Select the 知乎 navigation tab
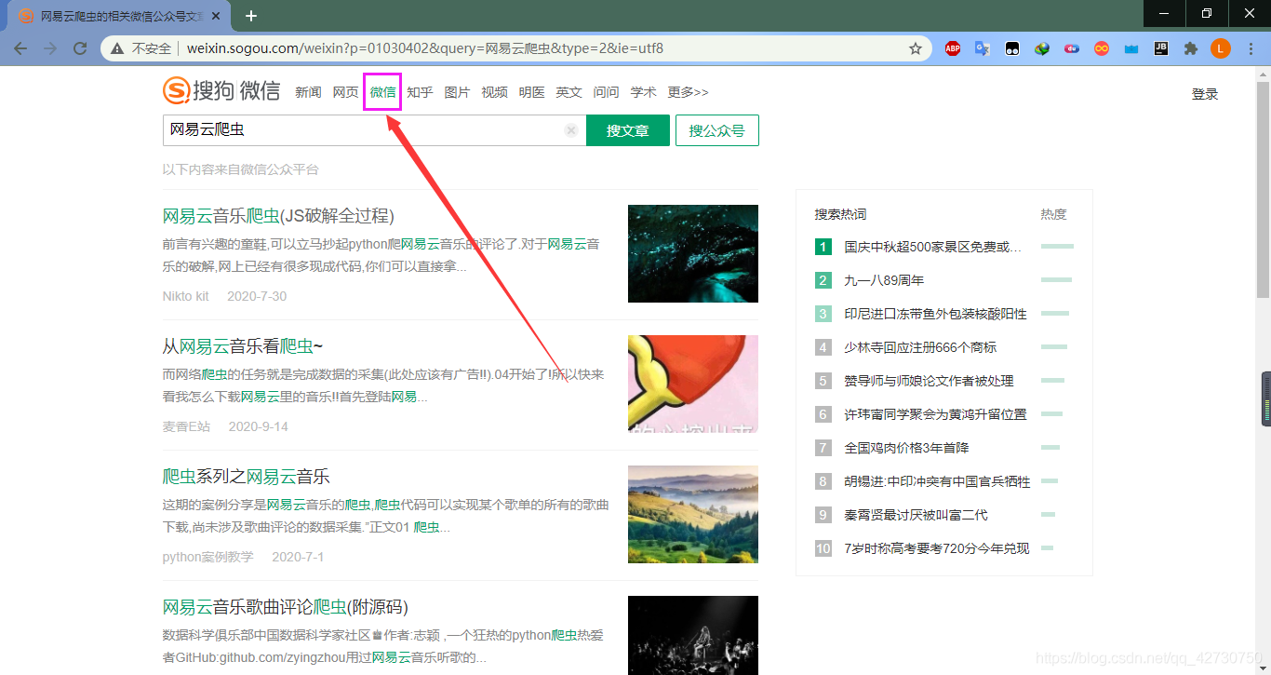 click(420, 92)
